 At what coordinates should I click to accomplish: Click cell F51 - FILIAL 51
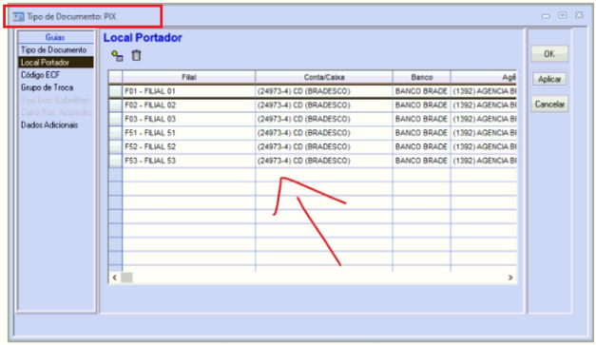click(189, 133)
